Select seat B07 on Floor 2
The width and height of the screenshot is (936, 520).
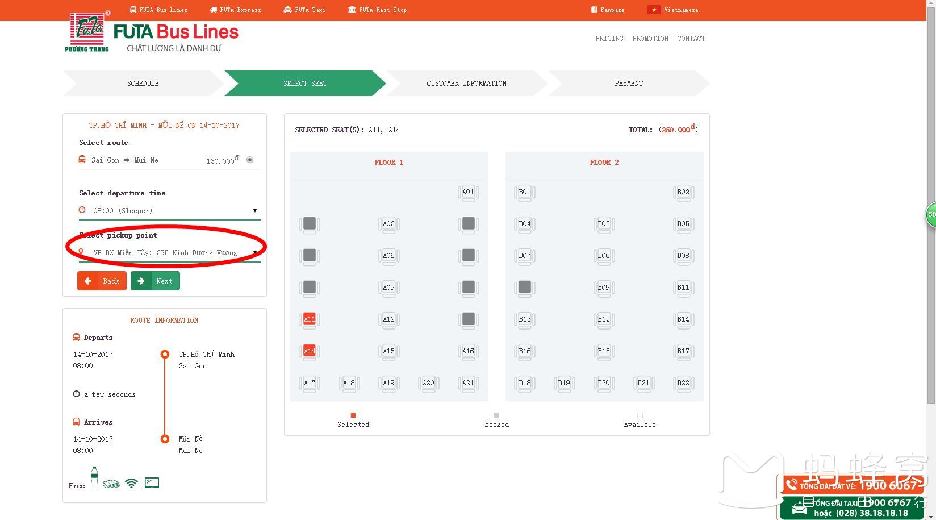[x=525, y=256]
